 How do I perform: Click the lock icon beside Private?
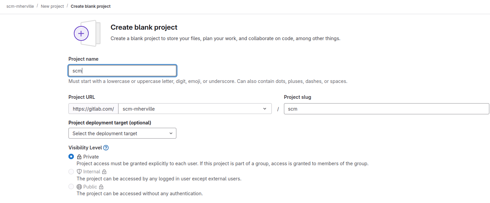click(x=79, y=157)
